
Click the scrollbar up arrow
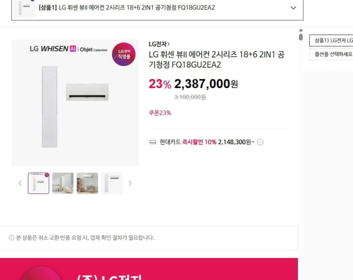pyautogui.click(x=301, y=30)
